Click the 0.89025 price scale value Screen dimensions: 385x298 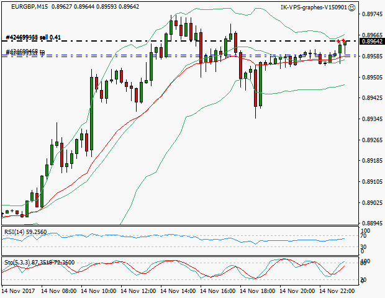pos(372,203)
